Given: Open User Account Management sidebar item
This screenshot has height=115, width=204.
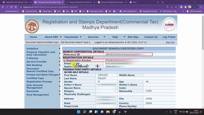Looking at the screenshot, I should pyautogui.click(x=35, y=87).
